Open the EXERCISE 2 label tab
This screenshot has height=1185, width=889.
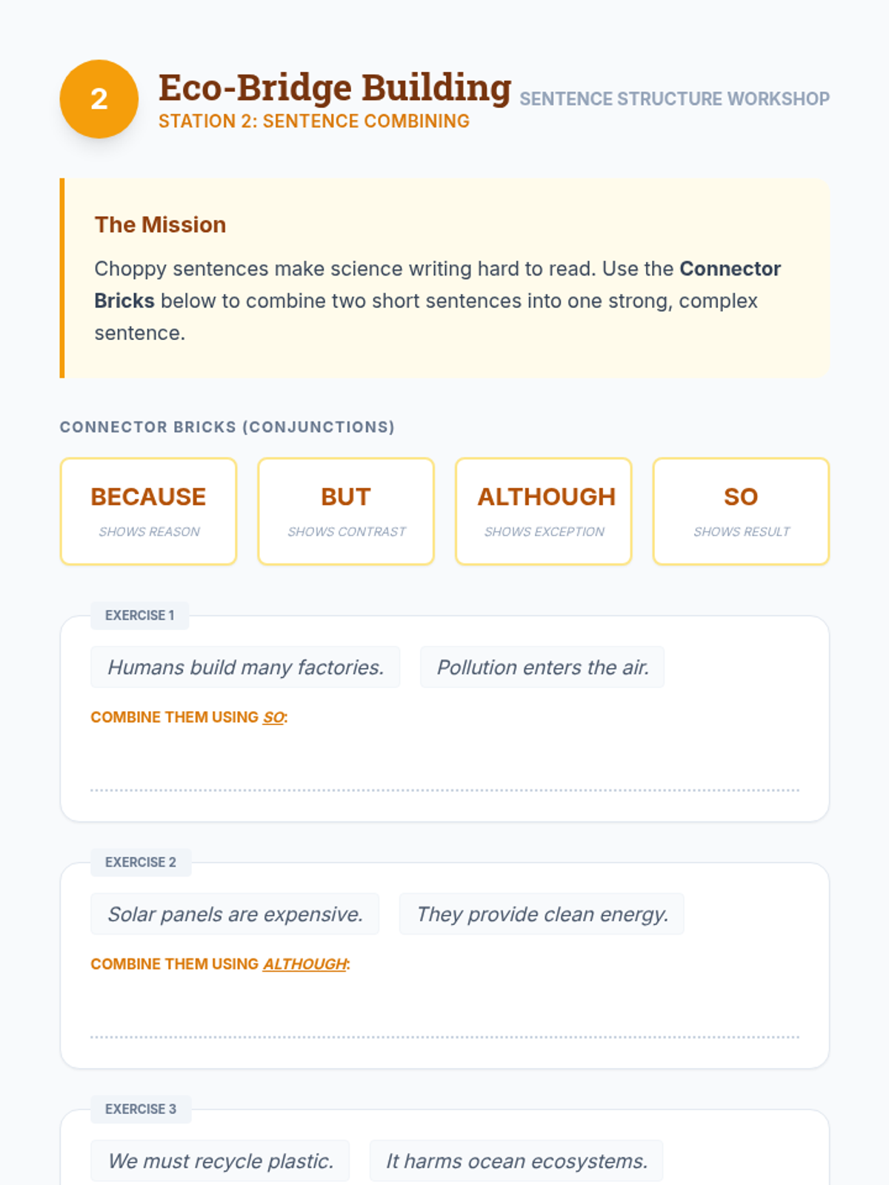pyautogui.click(x=141, y=862)
